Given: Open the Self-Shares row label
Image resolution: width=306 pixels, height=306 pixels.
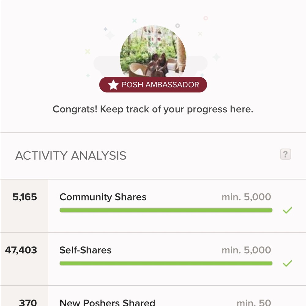Looking at the screenshot, I should click(x=85, y=250).
